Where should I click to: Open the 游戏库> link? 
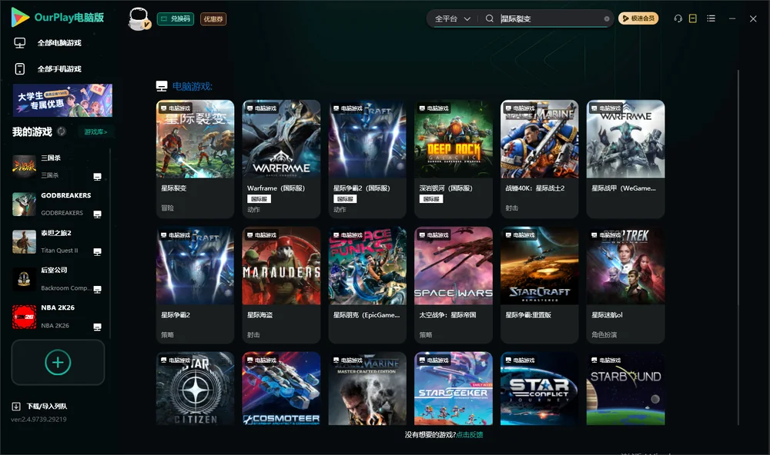click(x=95, y=132)
